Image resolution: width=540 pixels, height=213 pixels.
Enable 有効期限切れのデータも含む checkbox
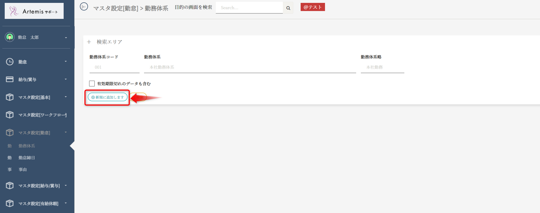[x=92, y=84]
